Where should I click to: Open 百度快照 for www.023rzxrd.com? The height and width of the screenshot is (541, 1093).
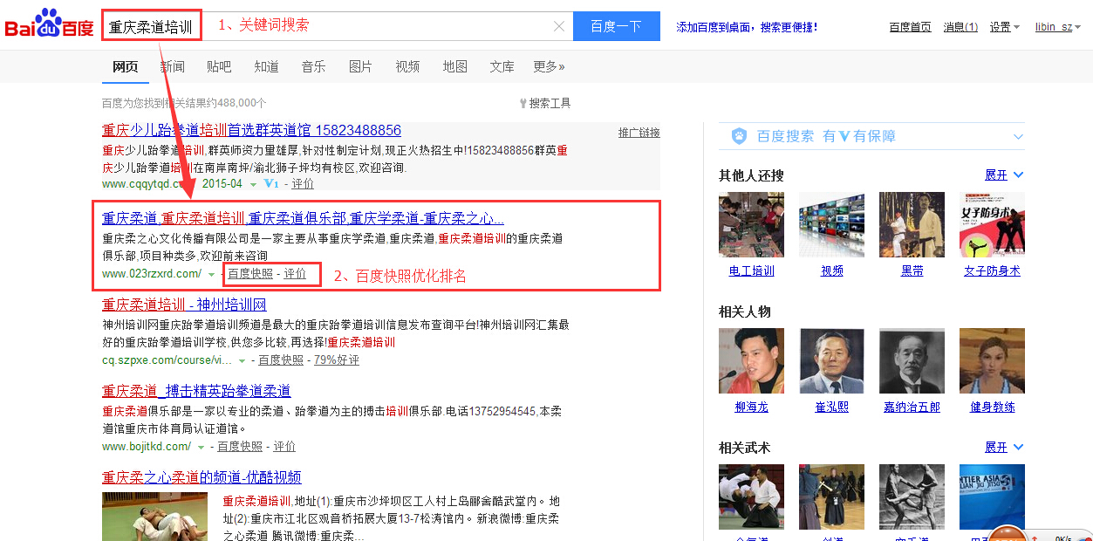(250, 273)
